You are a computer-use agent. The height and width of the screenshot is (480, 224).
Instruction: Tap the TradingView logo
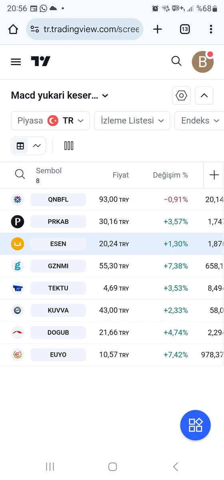[x=41, y=61]
